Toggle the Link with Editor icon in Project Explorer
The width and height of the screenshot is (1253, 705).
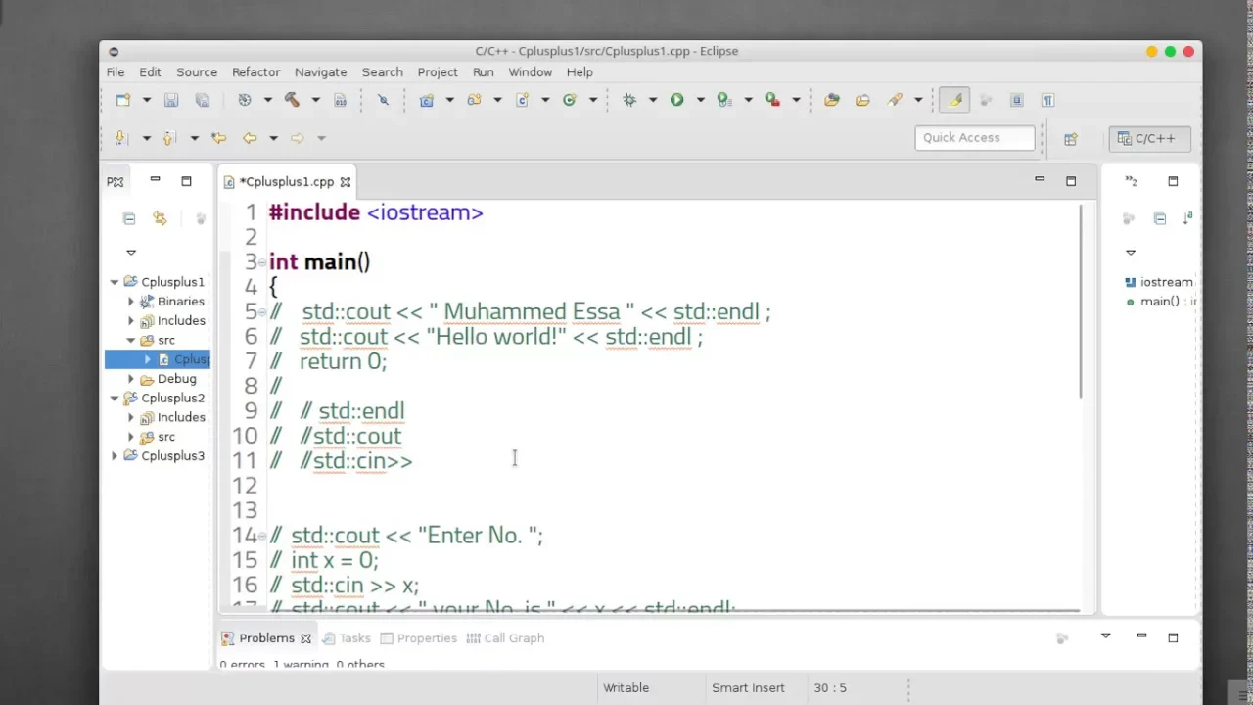point(160,217)
